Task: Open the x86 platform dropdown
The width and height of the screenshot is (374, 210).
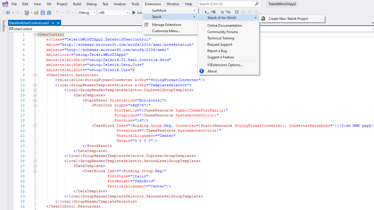Action: [x=114, y=13]
